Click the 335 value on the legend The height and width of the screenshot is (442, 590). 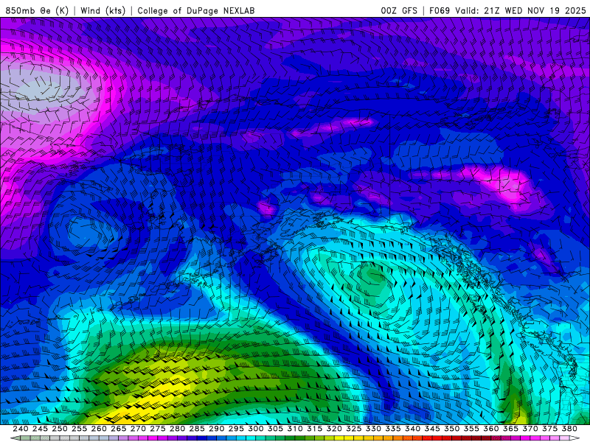pos(393,429)
